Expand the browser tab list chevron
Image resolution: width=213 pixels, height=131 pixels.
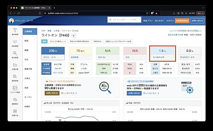pyautogui.click(x=203, y=8)
